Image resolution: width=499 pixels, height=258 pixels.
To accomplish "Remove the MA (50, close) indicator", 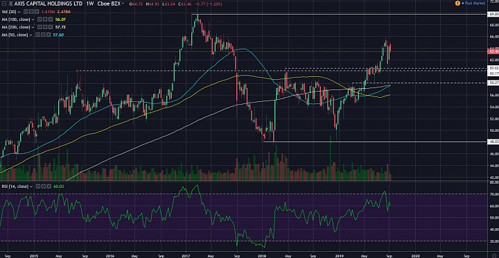I will click(x=49, y=35).
